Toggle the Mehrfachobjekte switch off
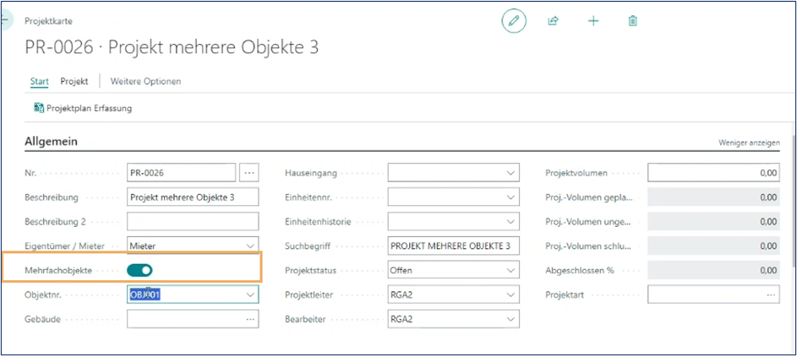 click(x=139, y=270)
